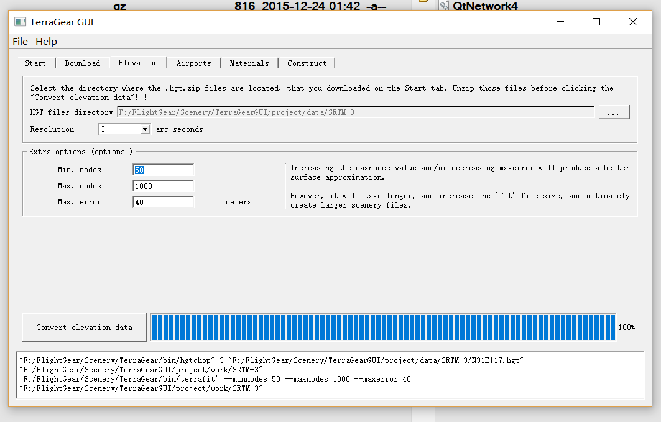Browse for HGT directory with ... button

[614, 112]
